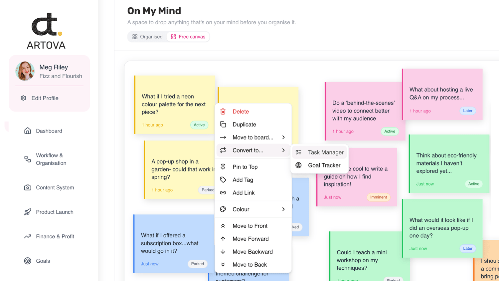Image resolution: width=499 pixels, height=281 pixels.
Task: Click the Edit Profile gear icon
Action: click(x=23, y=98)
